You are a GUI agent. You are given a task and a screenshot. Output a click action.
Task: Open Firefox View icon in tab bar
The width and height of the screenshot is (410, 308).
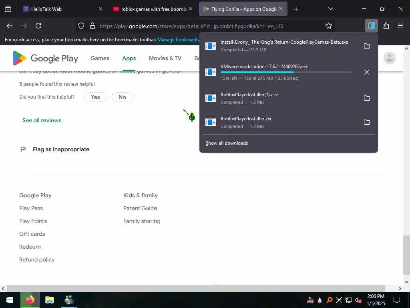pos(8,9)
